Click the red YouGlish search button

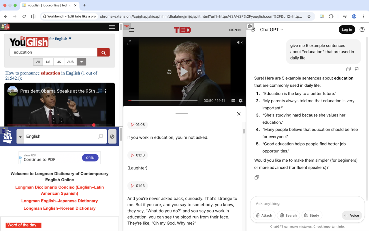[x=103, y=52]
